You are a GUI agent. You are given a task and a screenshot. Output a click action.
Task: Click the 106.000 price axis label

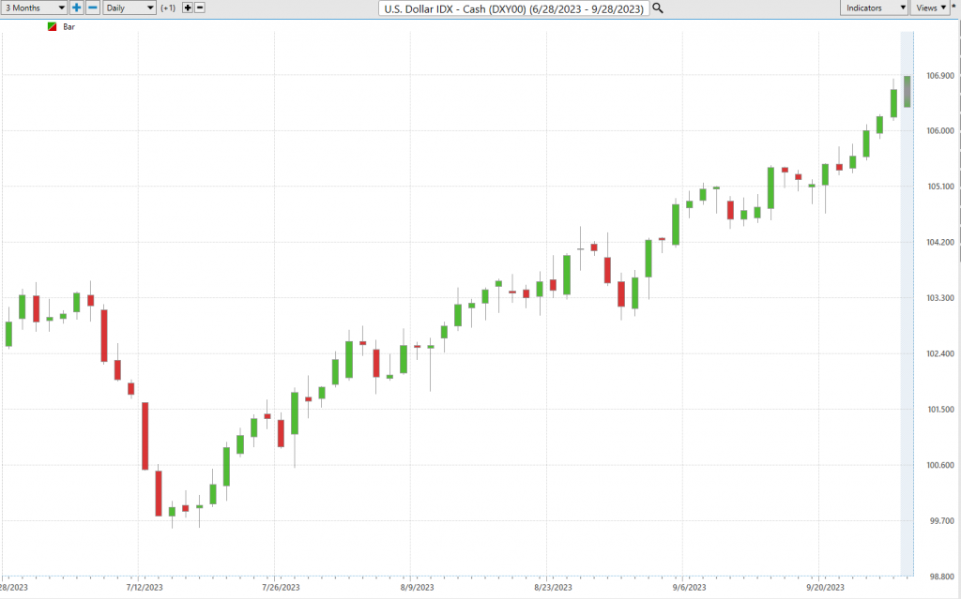[940, 130]
